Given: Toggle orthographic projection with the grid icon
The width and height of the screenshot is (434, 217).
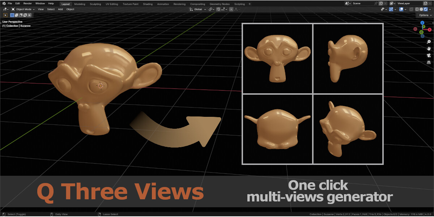Looking at the screenshot, I should 429,62.
